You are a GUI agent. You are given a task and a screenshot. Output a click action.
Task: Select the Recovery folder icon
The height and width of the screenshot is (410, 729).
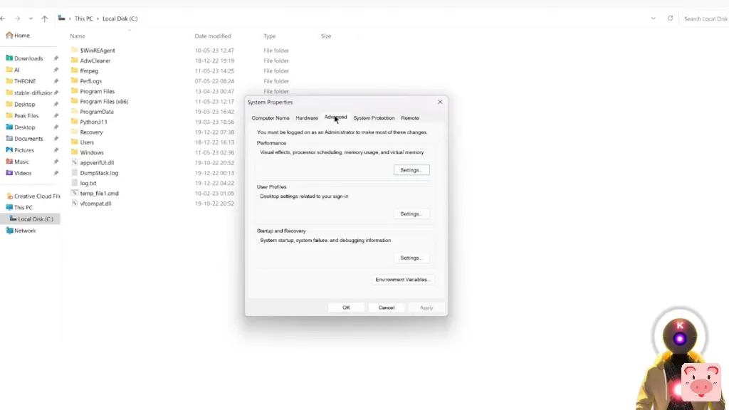coord(74,132)
